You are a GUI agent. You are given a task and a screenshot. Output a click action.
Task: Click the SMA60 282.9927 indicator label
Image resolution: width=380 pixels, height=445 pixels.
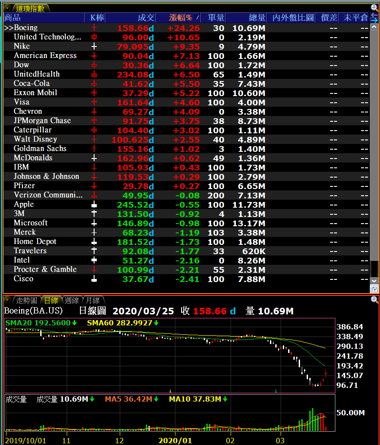122,323
